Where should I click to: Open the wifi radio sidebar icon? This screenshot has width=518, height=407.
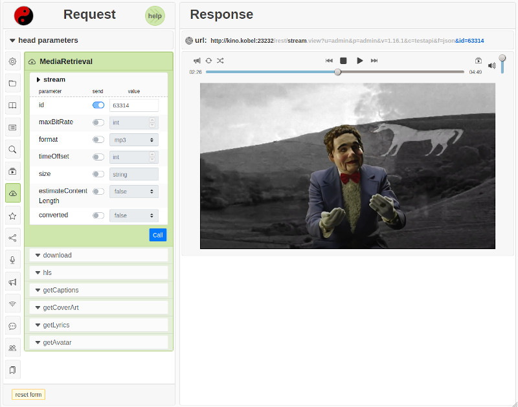[12, 303]
